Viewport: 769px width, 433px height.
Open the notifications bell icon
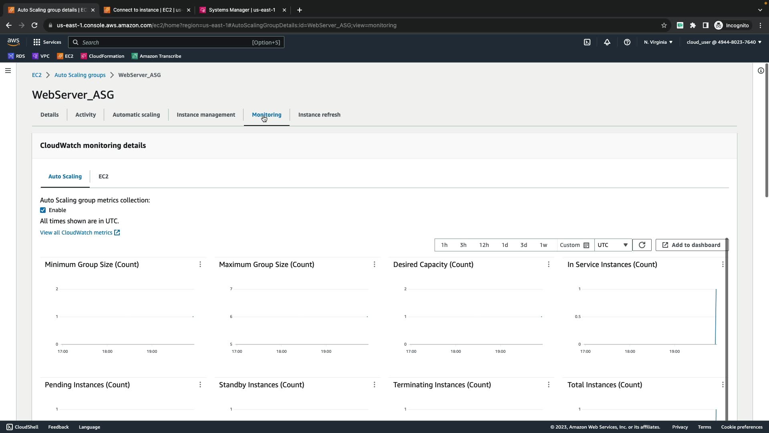coord(607,42)
